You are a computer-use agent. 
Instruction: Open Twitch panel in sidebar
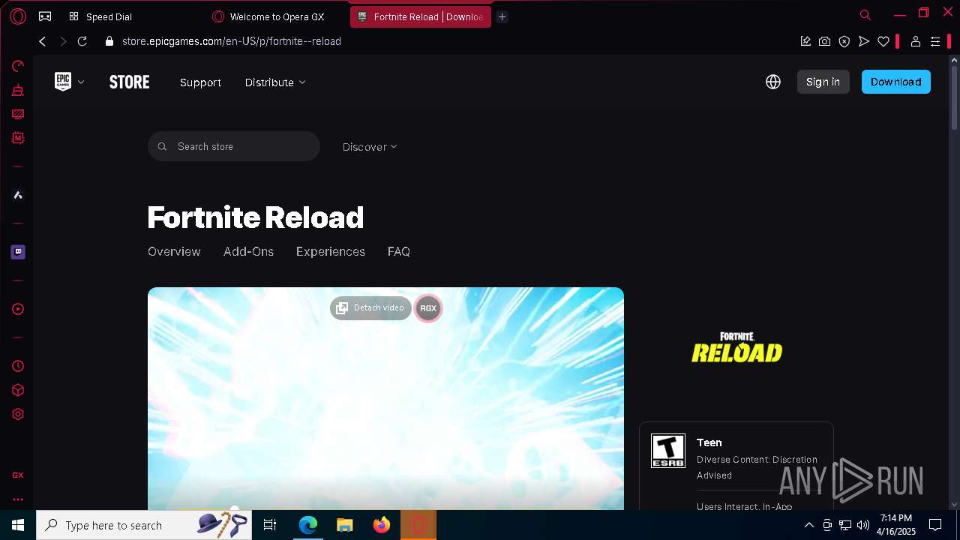(x=18, y=252)
